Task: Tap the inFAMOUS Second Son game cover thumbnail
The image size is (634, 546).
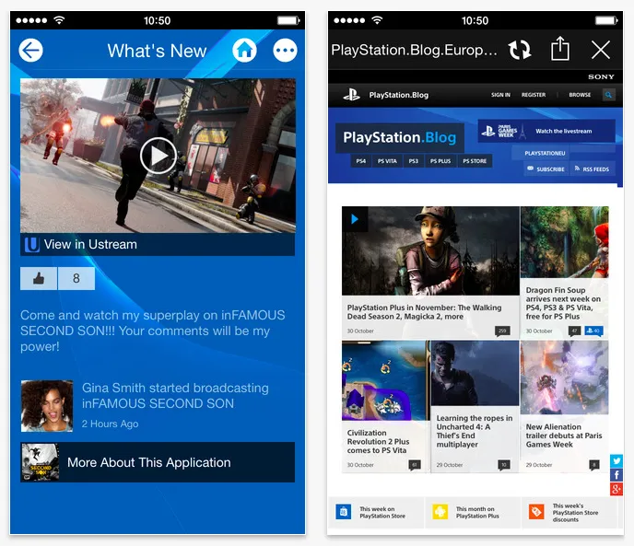Action: tap(40, 462)
